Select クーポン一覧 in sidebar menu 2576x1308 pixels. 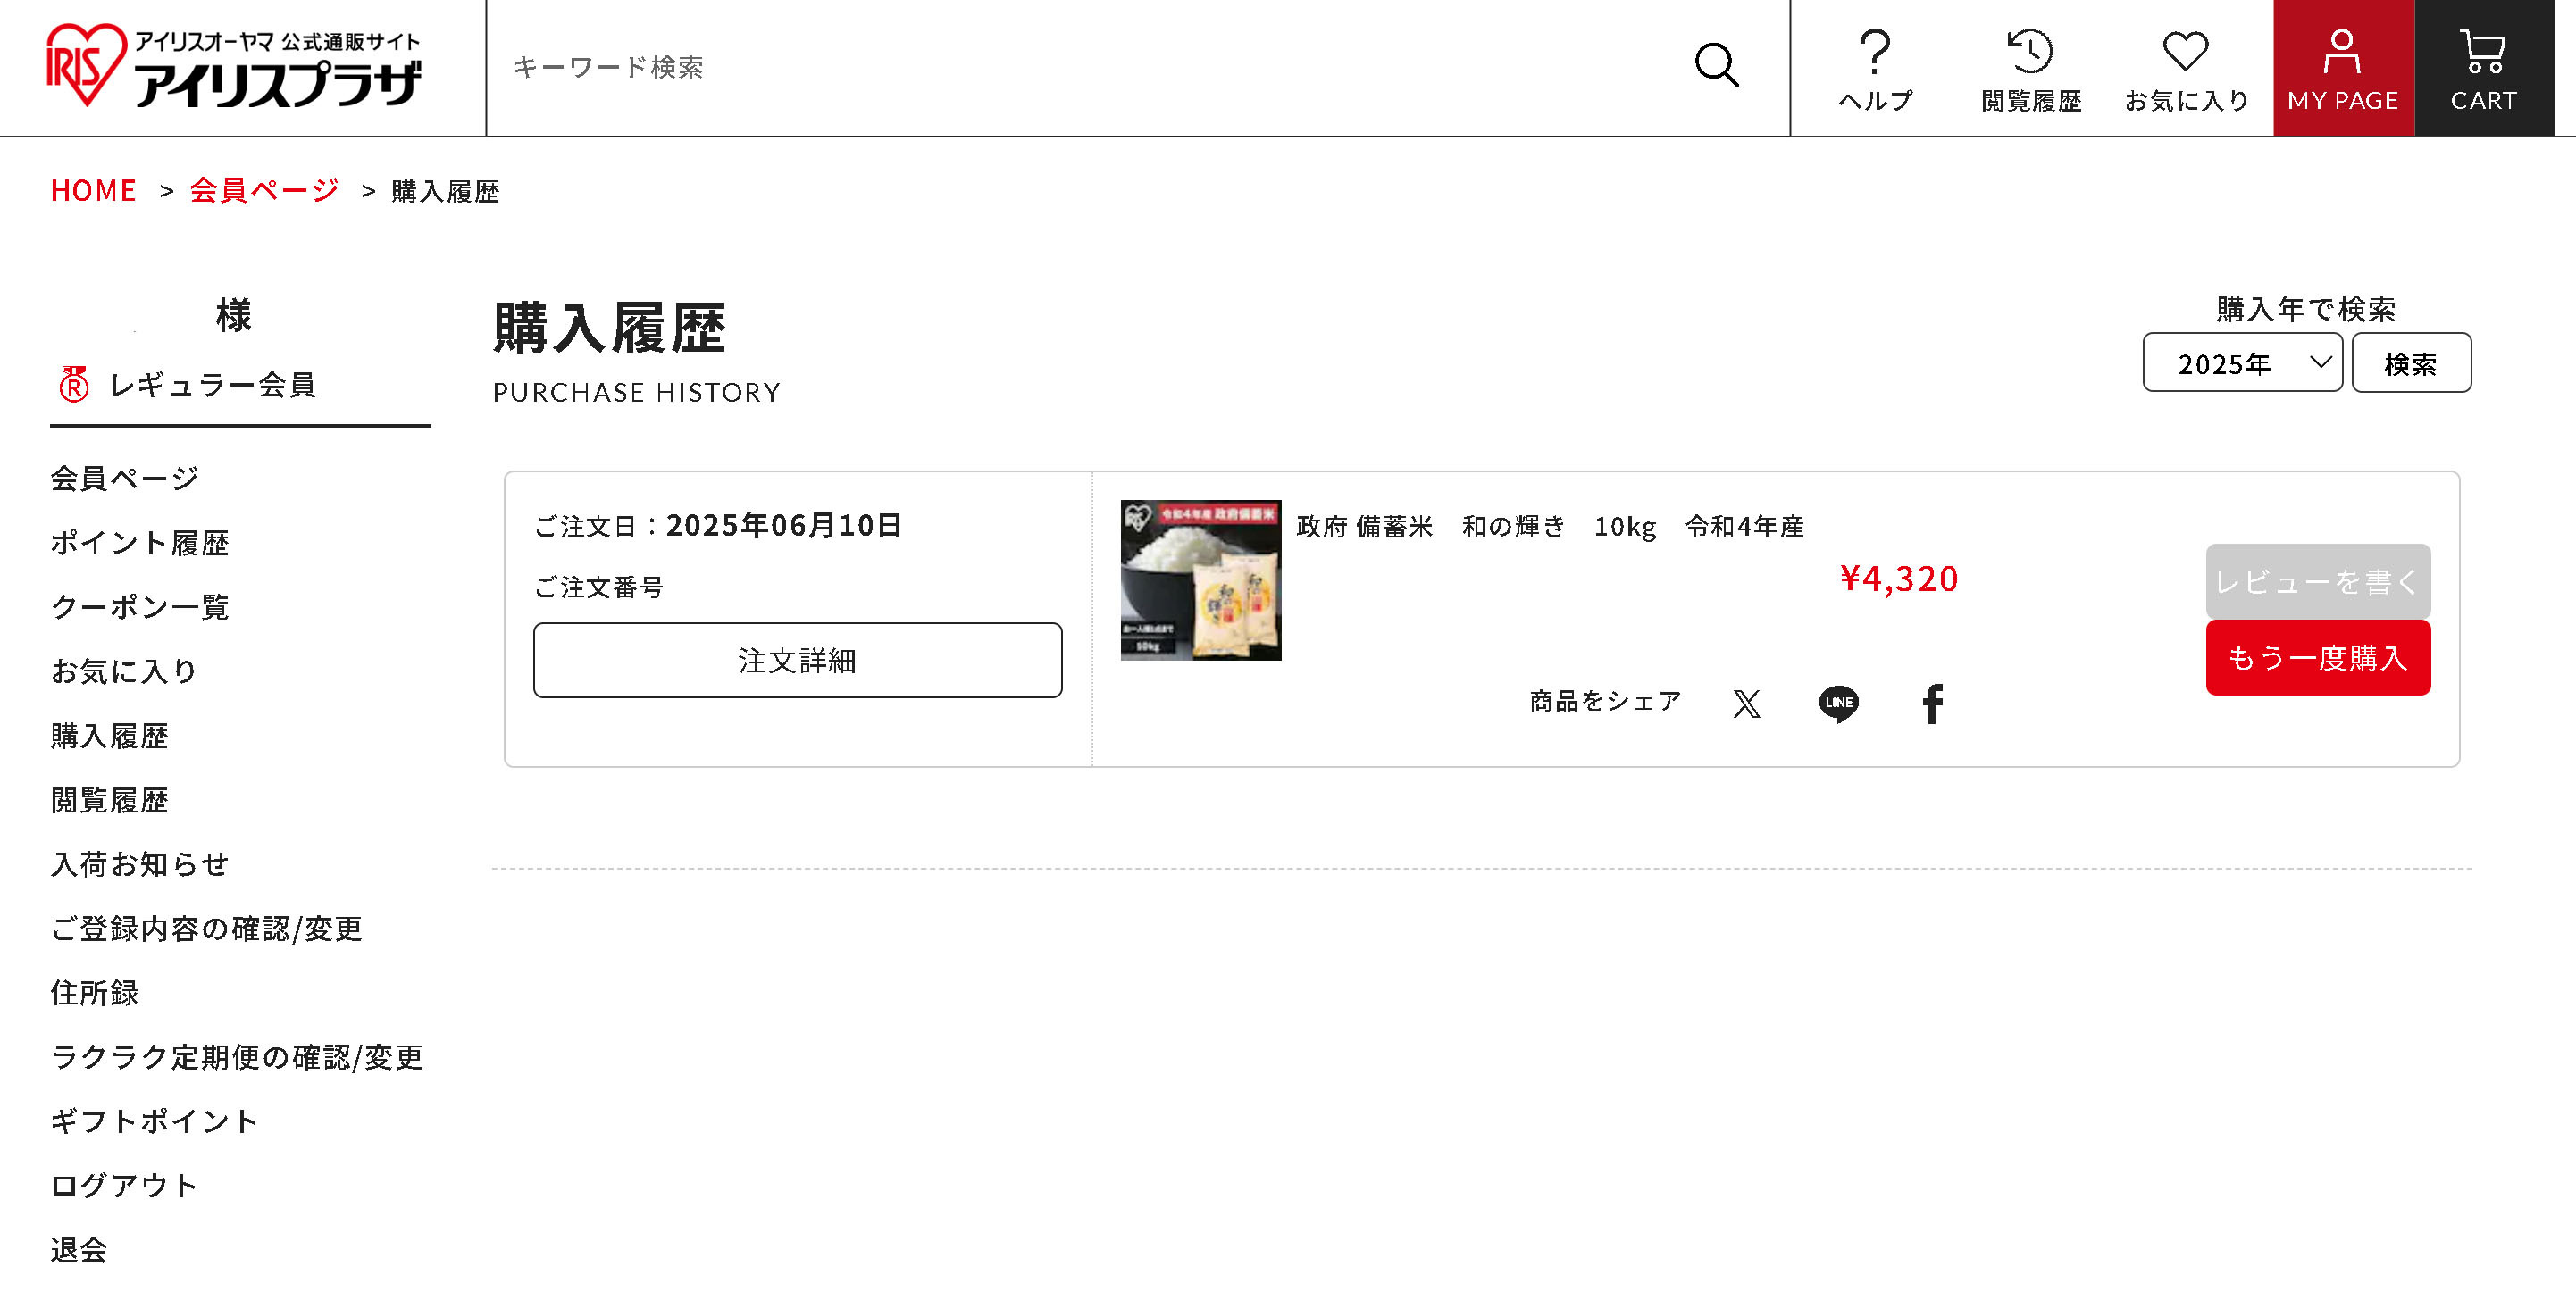[140, 606]
